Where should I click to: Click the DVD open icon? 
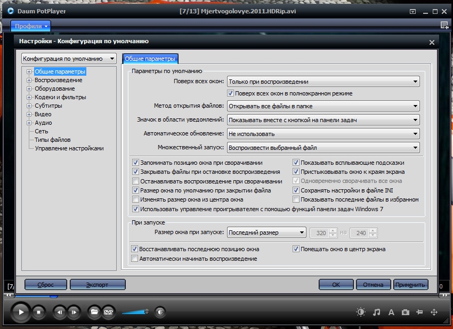[x=108, y=312]
